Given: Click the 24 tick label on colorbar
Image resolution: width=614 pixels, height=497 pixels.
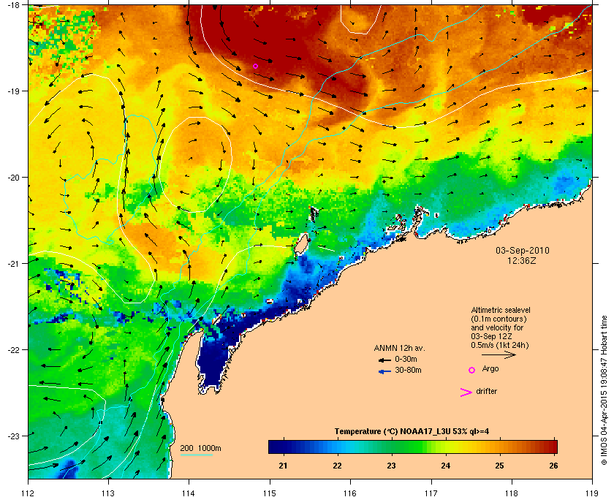Looking at the screenshot, I should click(x=445, y=466).
